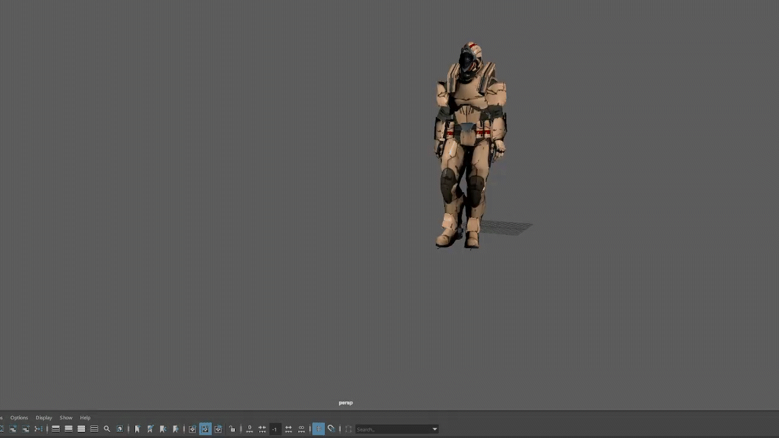
Task: Click the third stacked horizontal bars icon
Action: point(82,429)
